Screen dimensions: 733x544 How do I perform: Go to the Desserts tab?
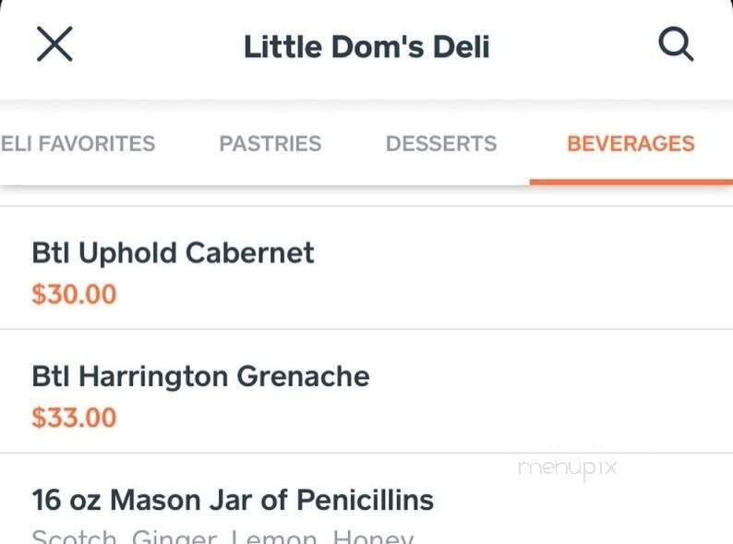coord(440,144)
